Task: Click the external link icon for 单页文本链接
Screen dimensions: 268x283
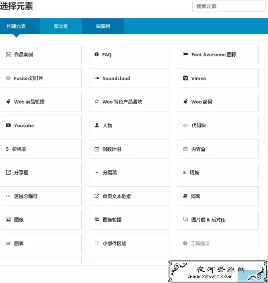Action: point(97,196)
